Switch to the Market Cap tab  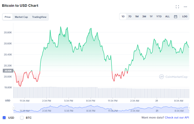pos(21,17)
